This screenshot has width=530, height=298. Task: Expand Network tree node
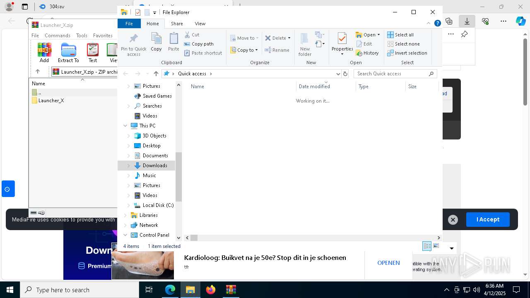point(125,225)
